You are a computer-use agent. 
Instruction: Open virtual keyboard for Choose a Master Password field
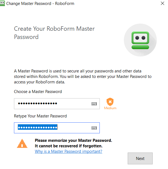[94, 104]
